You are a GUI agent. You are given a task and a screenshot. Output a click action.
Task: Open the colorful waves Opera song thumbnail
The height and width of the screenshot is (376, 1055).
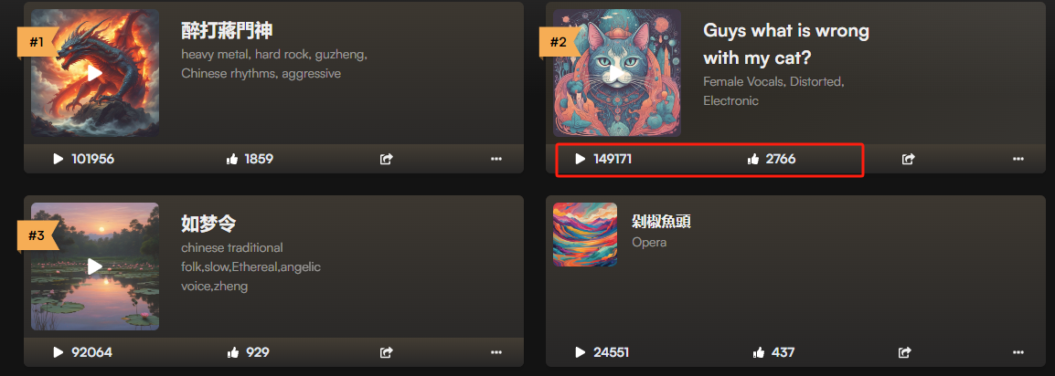[x=585, y=235]
